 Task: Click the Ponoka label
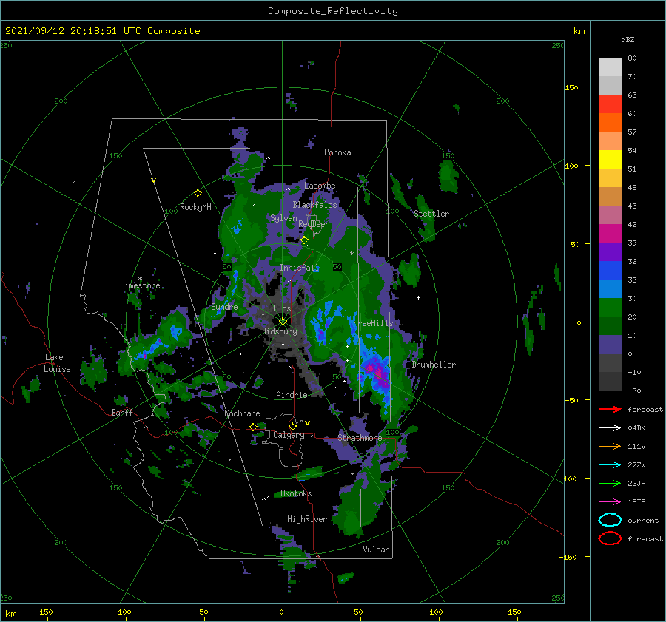337,152
